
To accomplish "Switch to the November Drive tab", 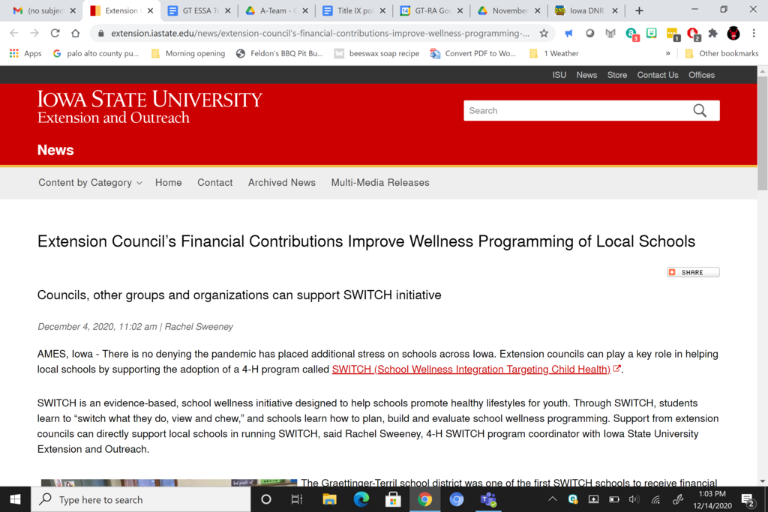I will pos(509,10).
